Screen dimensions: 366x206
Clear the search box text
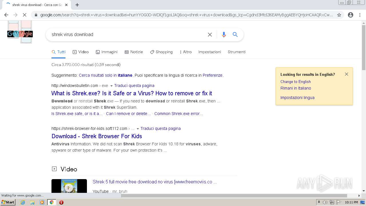click(210, 34)
